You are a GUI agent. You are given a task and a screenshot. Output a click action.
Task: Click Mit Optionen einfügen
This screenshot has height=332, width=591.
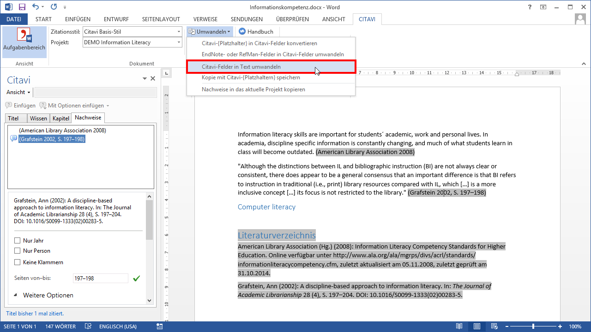[x=72, y=106]
